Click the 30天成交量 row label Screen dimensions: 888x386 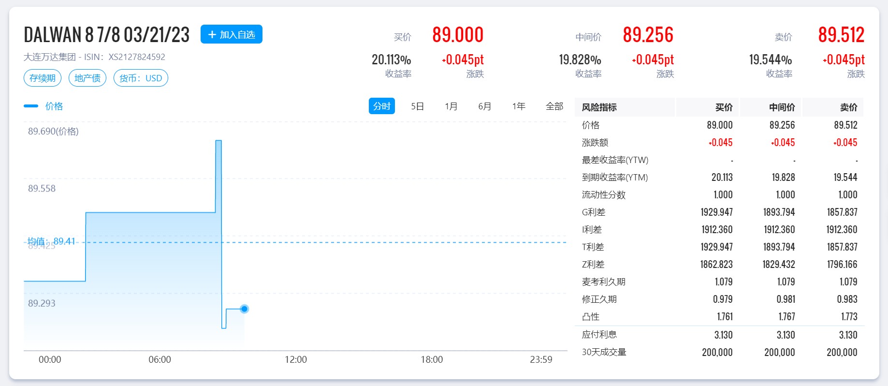coord(604,352)
